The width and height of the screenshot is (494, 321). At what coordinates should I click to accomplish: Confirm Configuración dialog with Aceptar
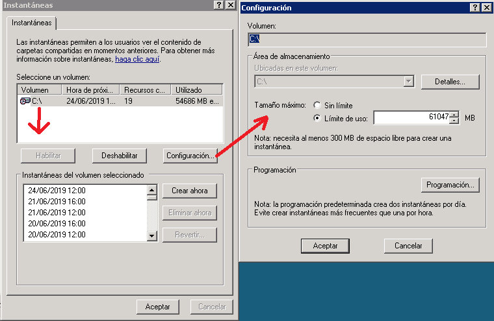coord(325,246)
